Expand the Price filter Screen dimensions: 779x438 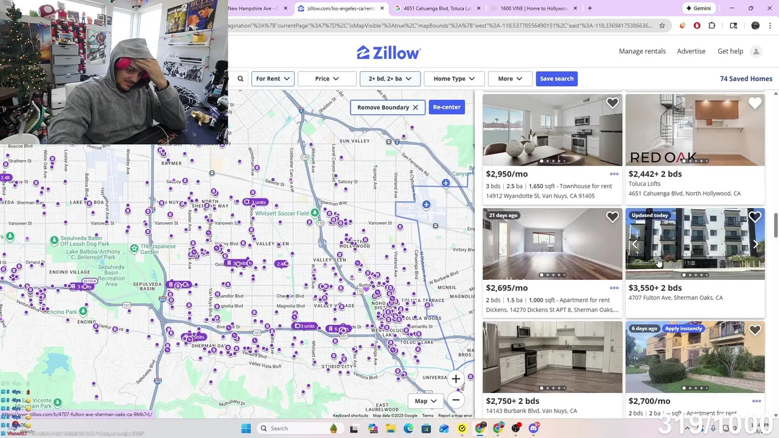(327, 78)
